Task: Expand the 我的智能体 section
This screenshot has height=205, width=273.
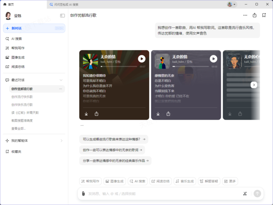Action: 61,141
